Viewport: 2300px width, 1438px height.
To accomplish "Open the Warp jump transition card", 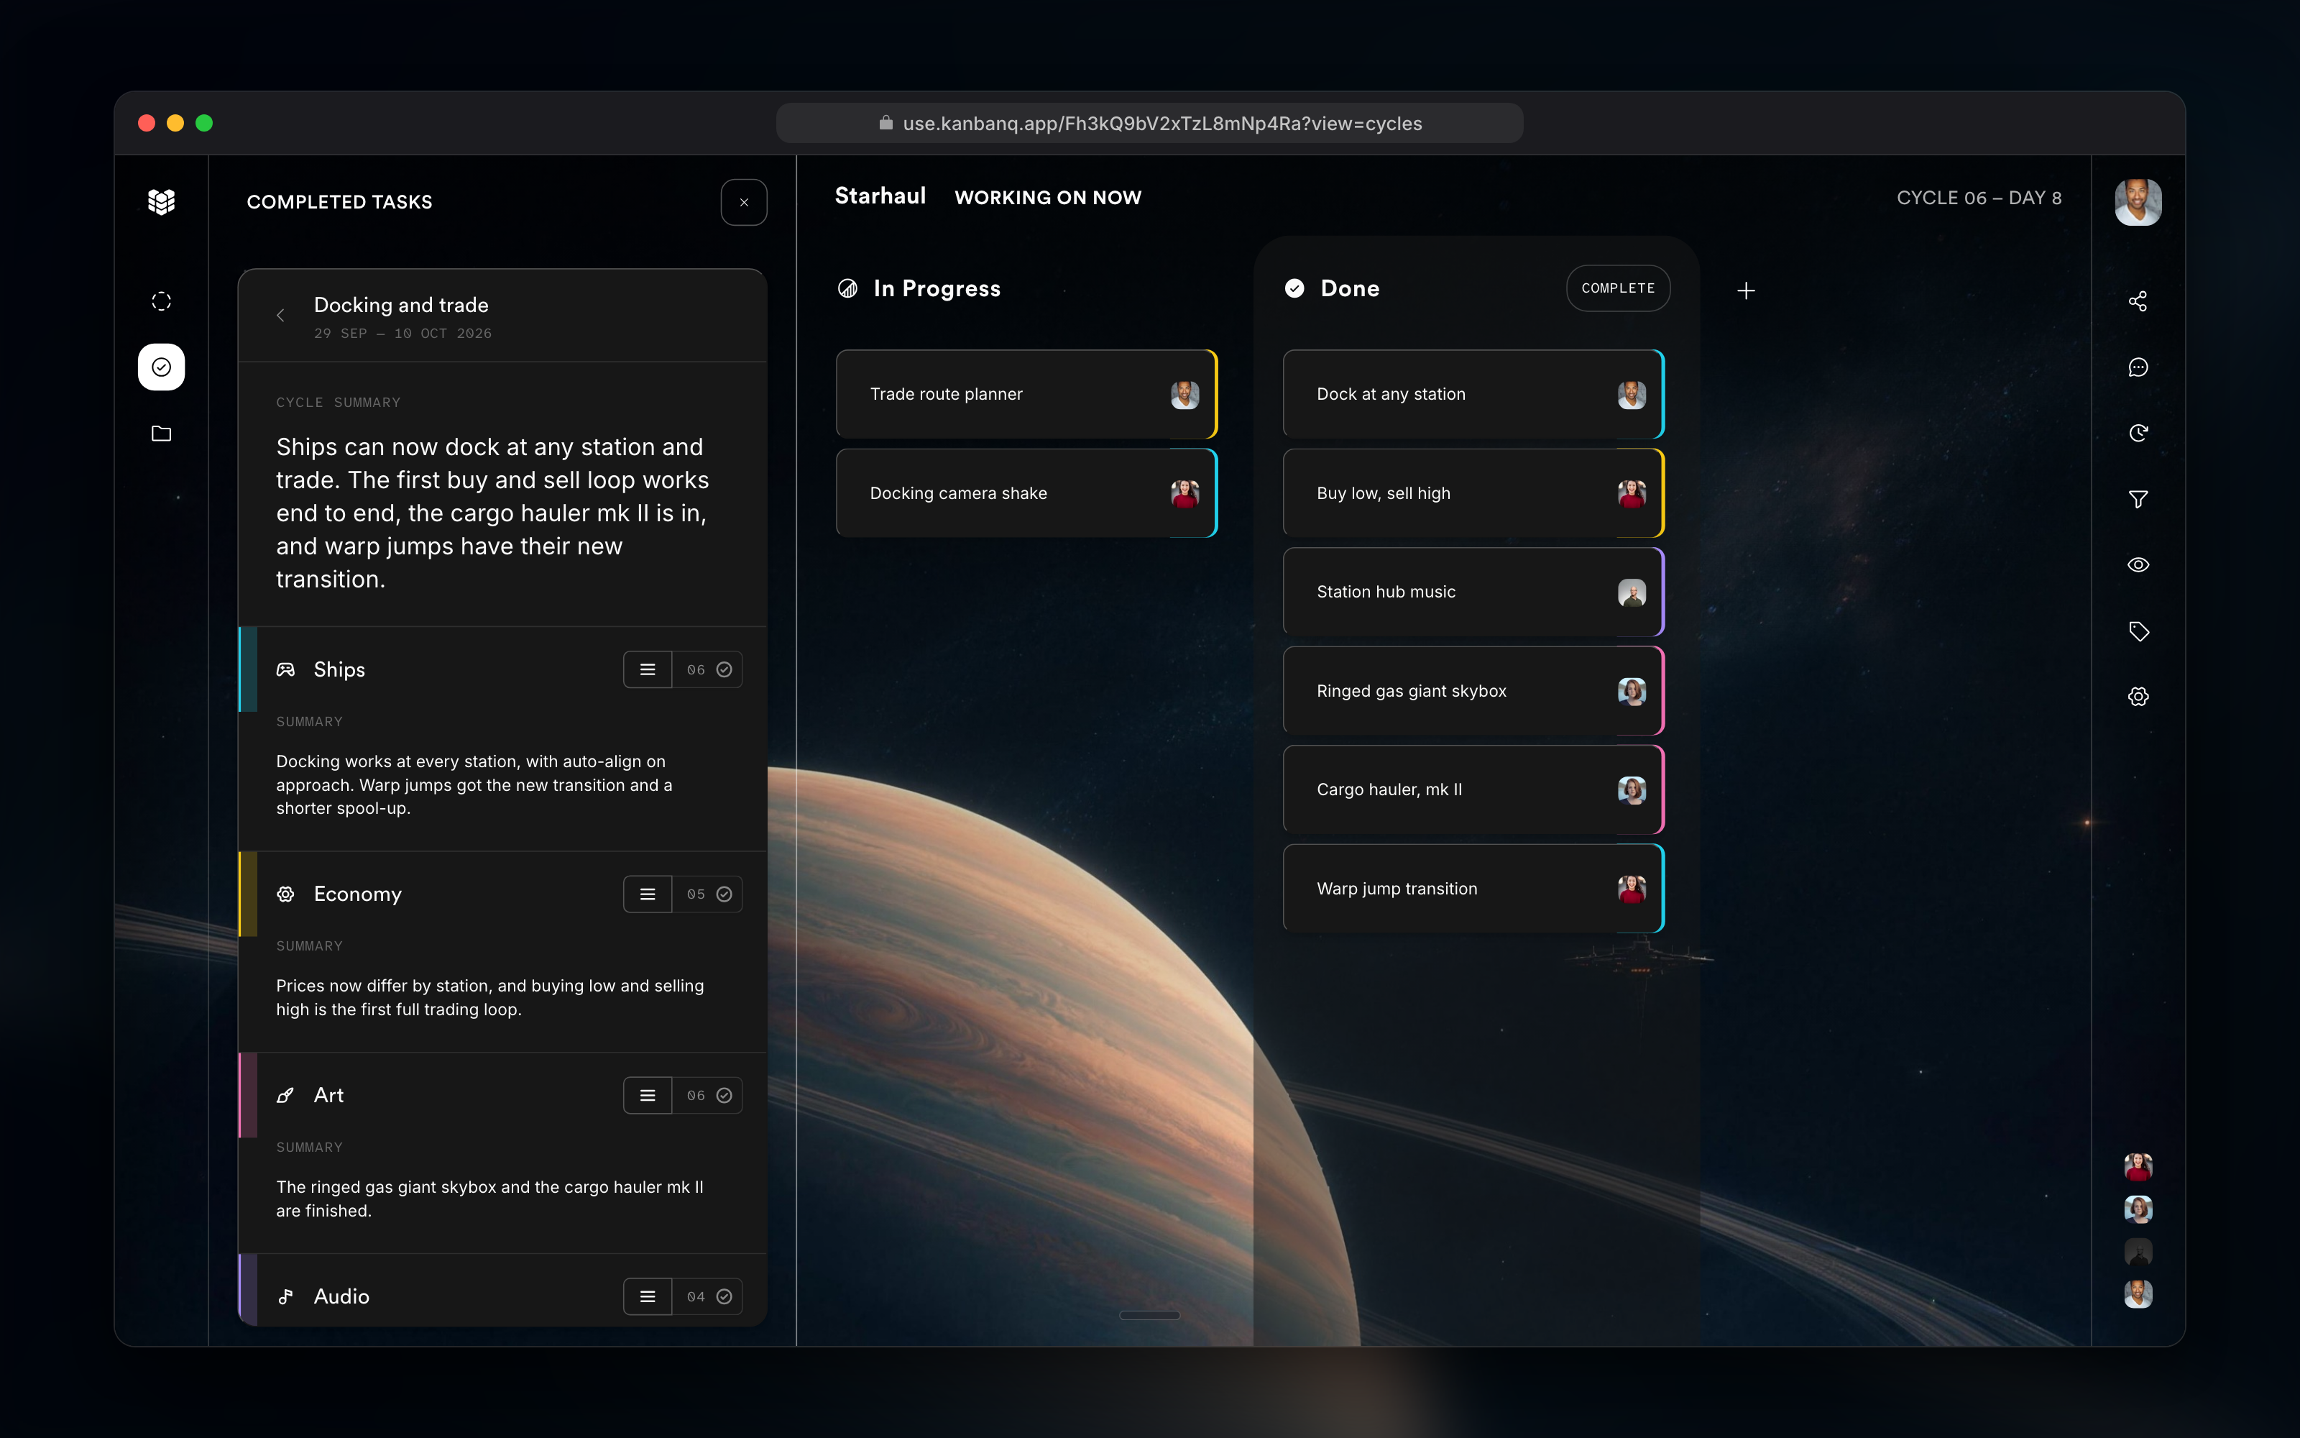I will (1473, 889).
